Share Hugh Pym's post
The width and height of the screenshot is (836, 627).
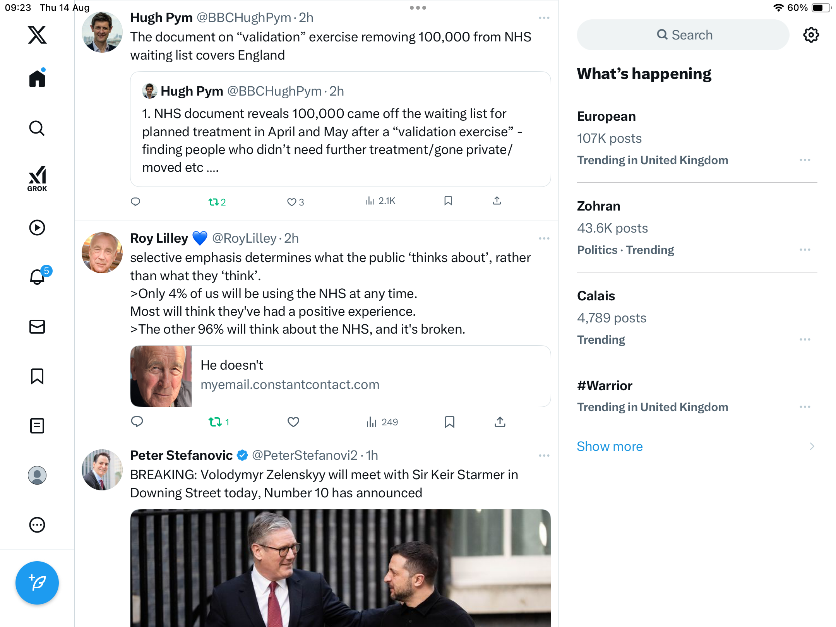[497, 200]
